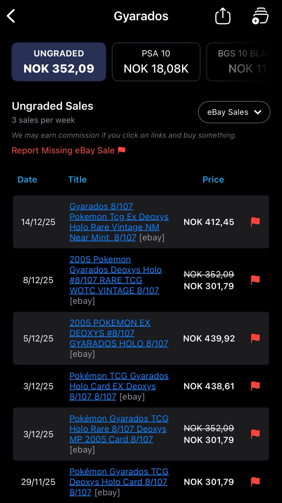This screenshot has width=282, height=503.
Task: Sort sales by Date column header
Action: click(x=27, y=180)
